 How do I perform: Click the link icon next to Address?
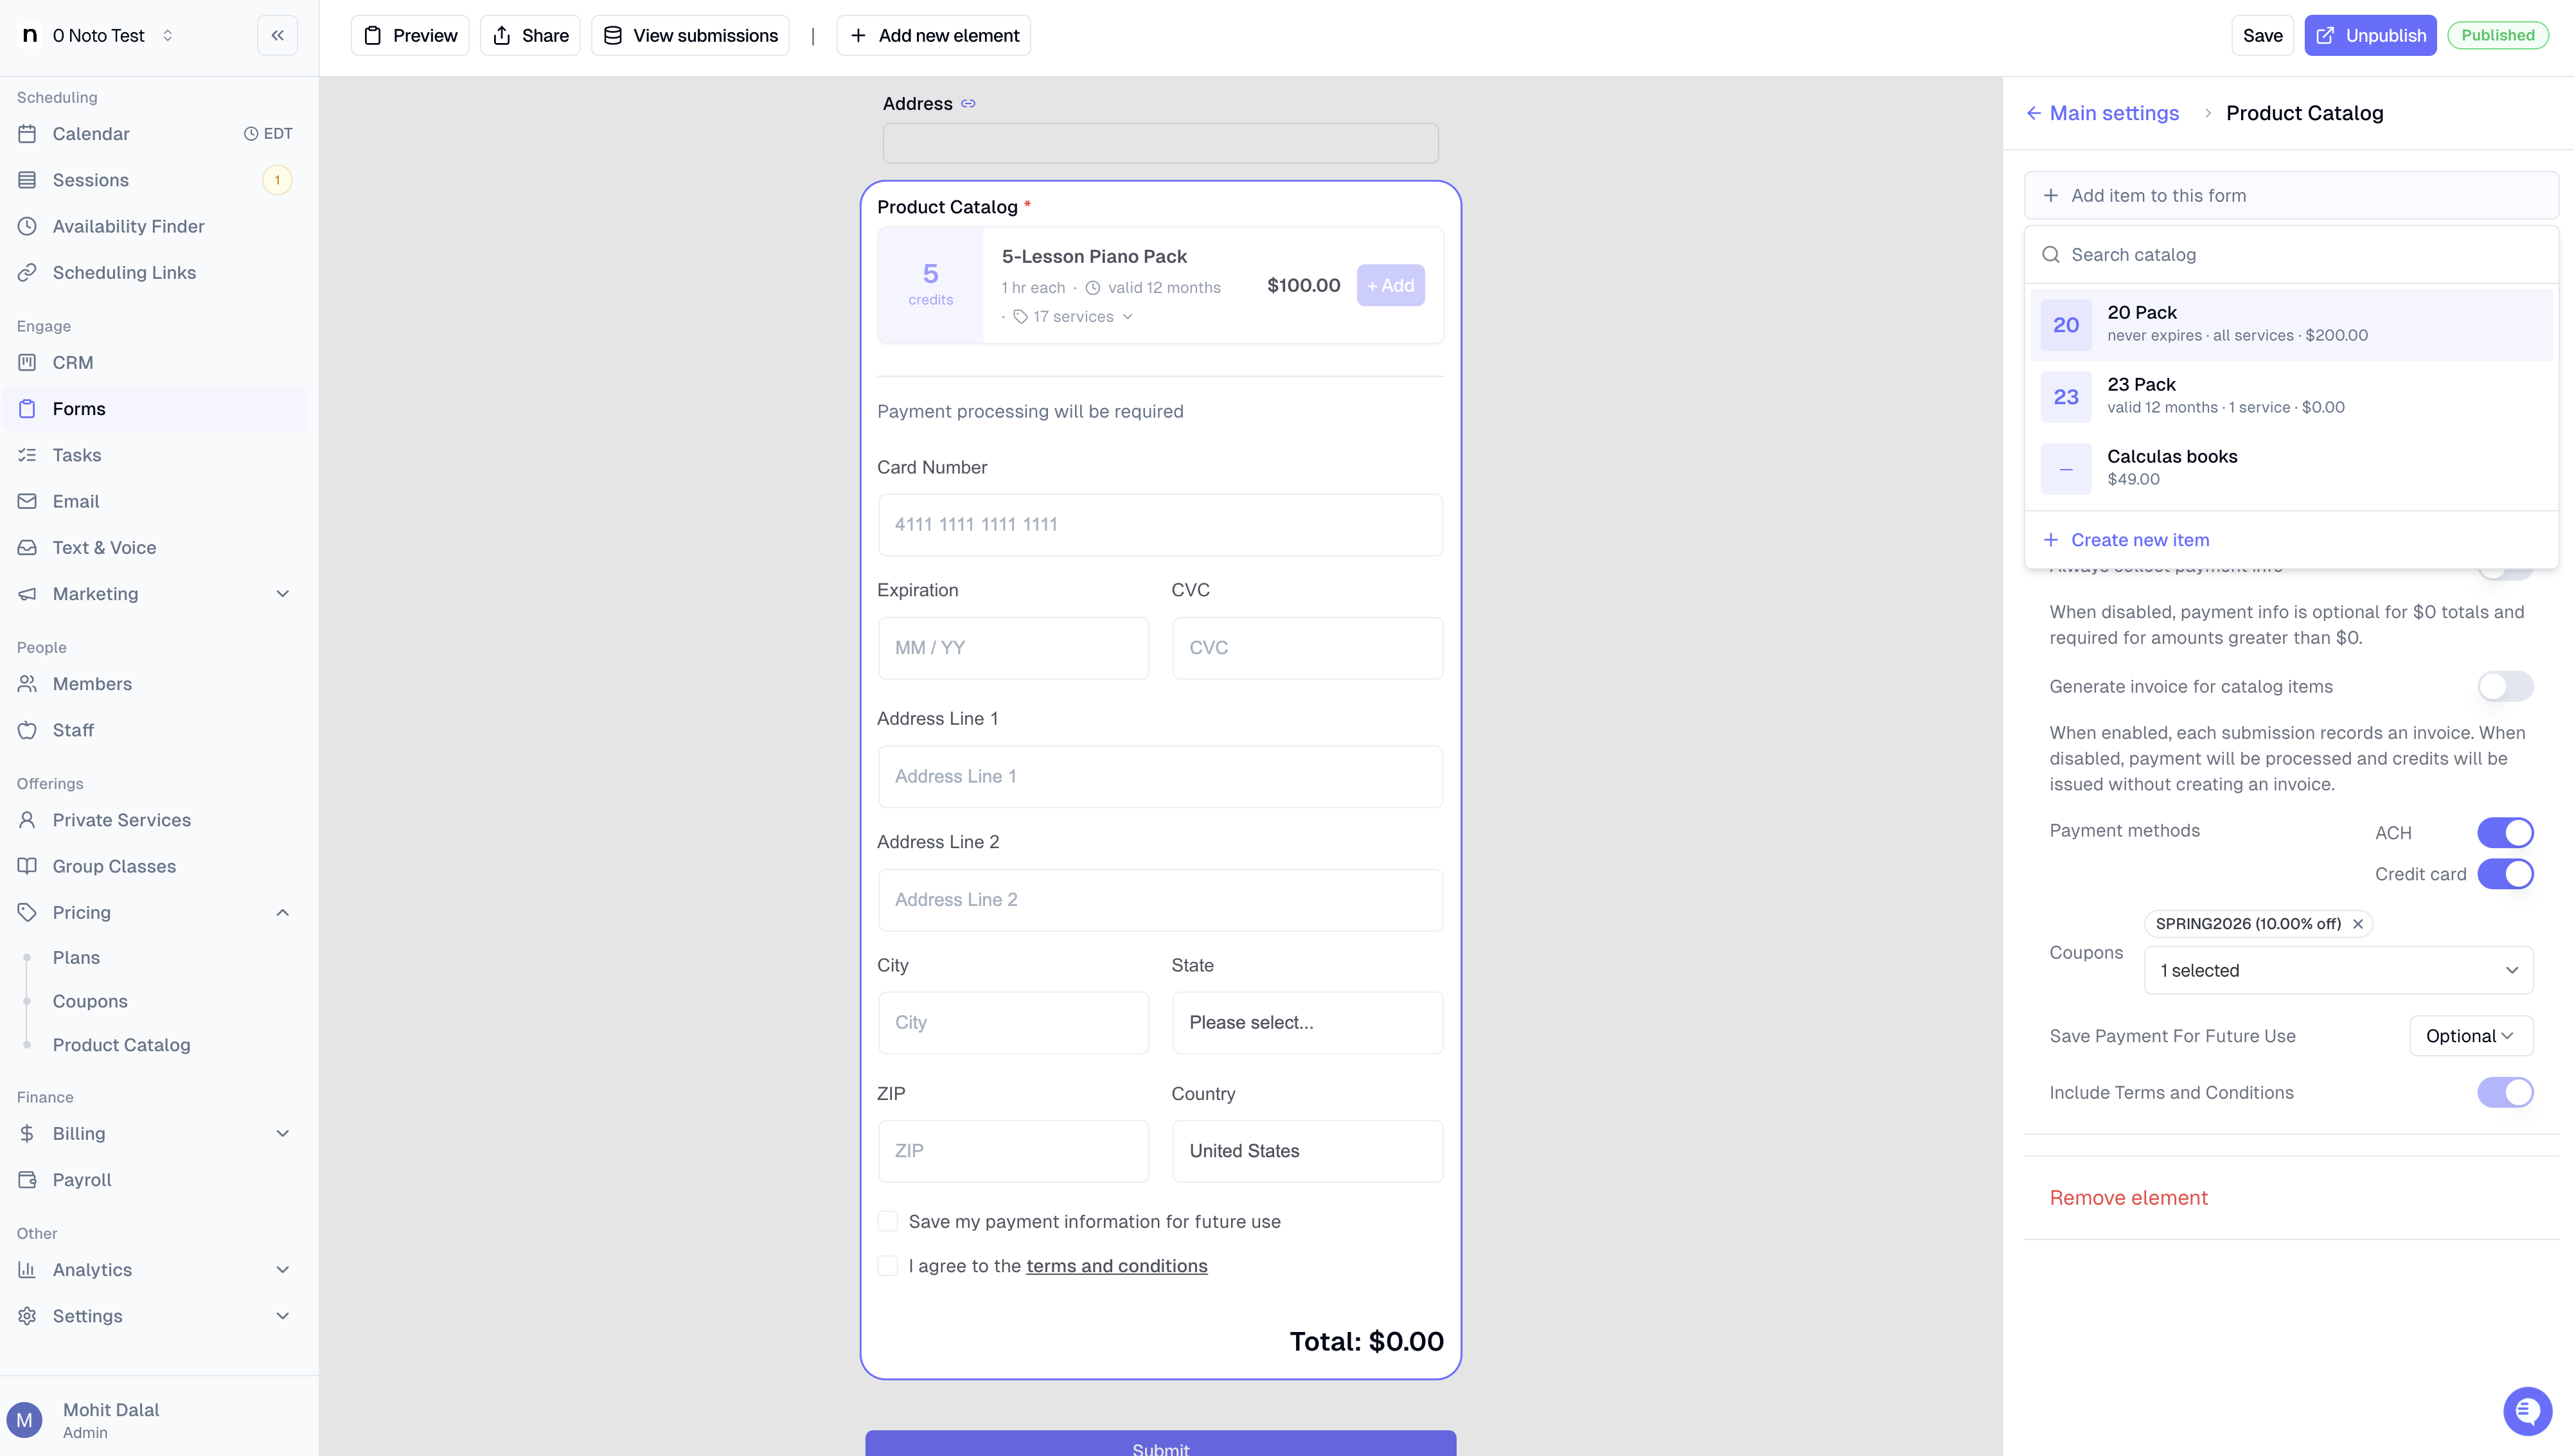(x=968, y=104)
